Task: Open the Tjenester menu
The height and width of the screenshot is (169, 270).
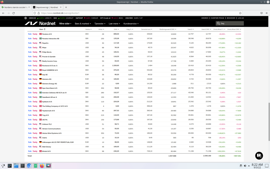Action: [x=100, y=24]
